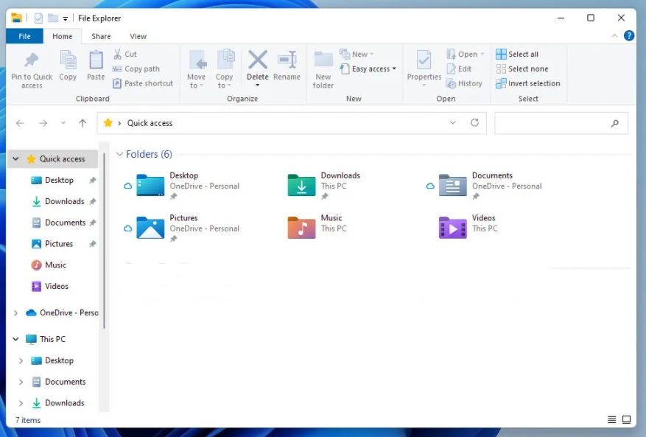Switch to the View ribbon tab
646x437 pixels.
coord(138,35)
